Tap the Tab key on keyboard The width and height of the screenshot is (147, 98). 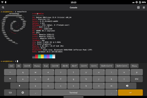click(x=10, y=79)
